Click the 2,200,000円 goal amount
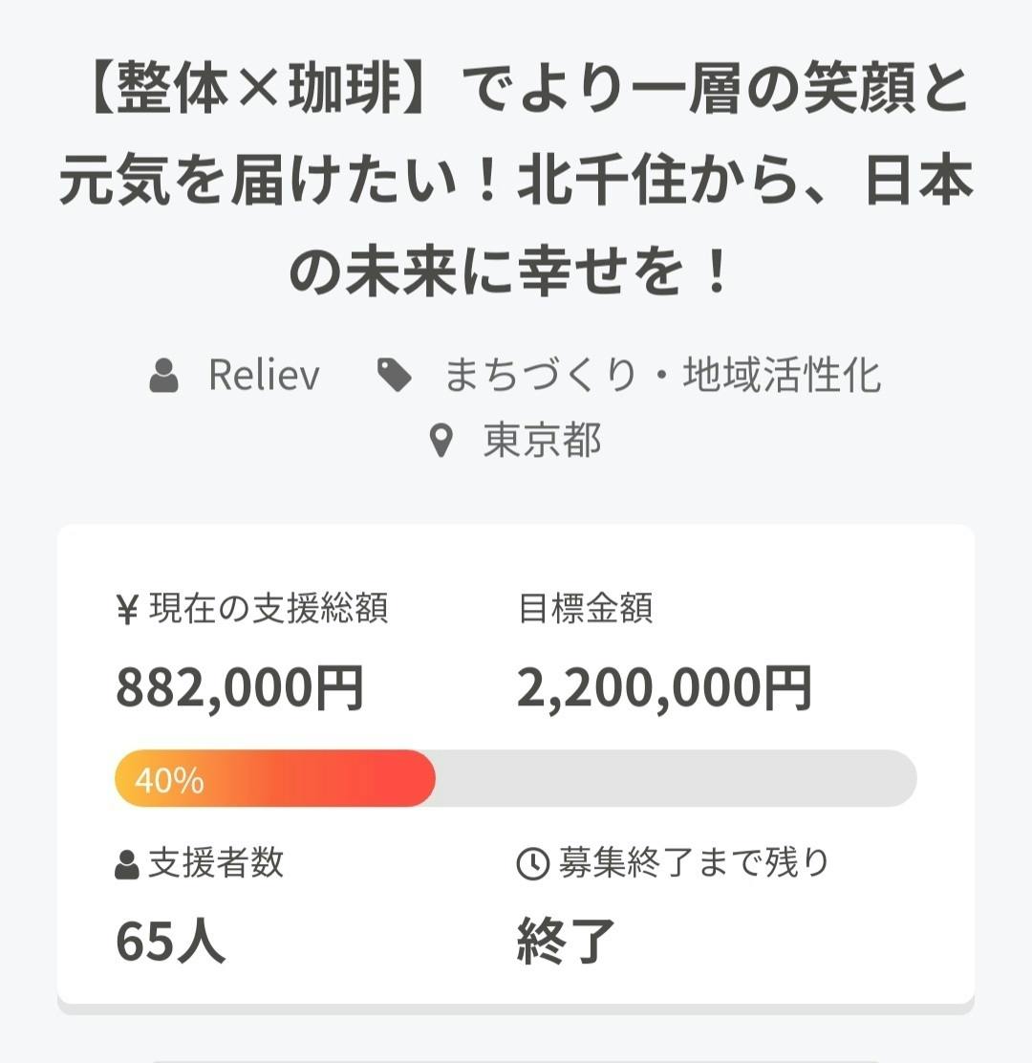Viewport: 1032px width, 1063px height. tap(664, 688)
